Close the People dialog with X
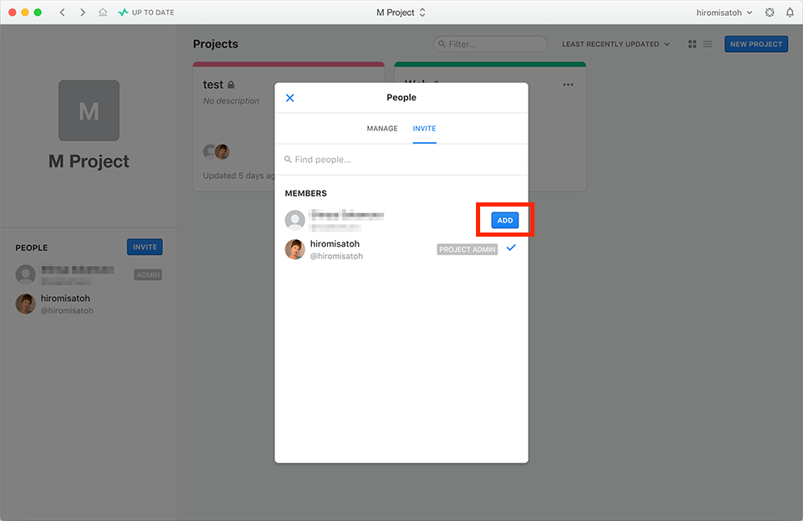 click(x=289, y=98)
